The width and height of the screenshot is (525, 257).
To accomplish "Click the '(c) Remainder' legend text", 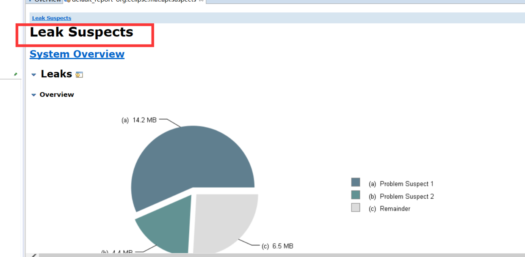I will point(390,209).
